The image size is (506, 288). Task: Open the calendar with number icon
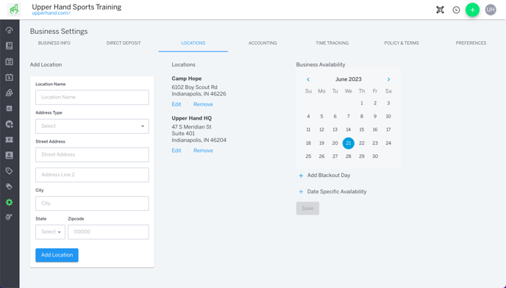click(10, 77)
